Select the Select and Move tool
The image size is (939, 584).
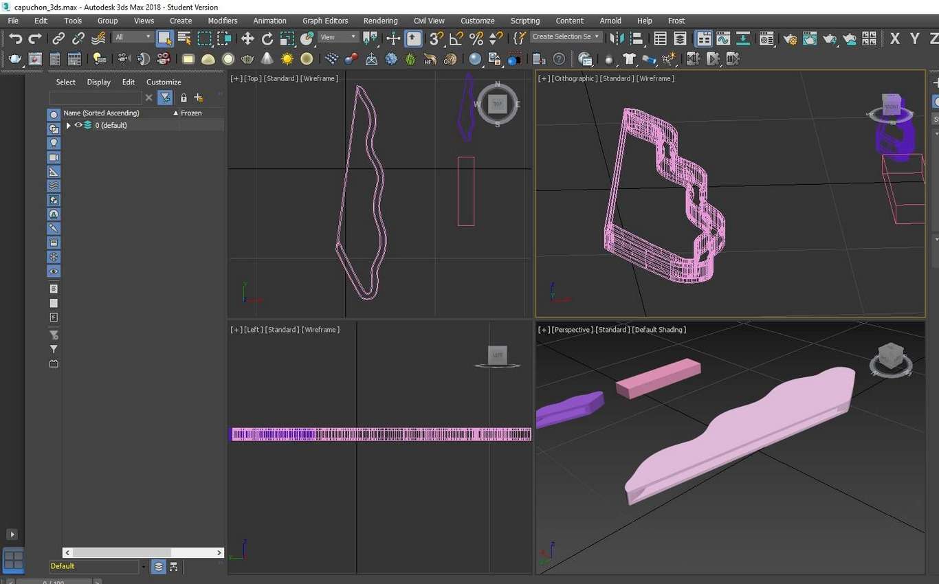click(x=247, y=38)
